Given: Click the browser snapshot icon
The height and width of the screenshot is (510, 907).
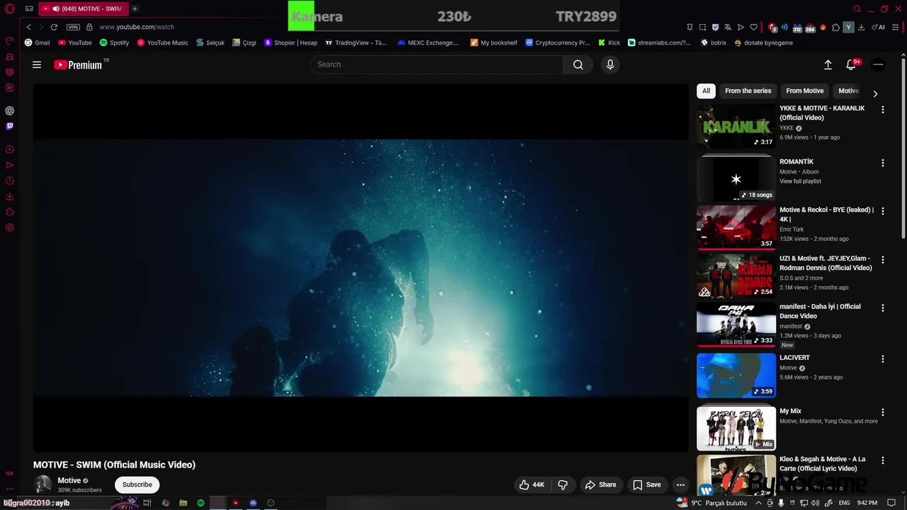Looking at the screenshot, I should coord(702,27).
